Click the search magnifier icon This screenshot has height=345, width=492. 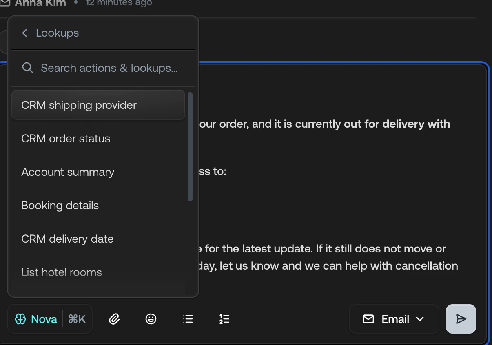coord(27,68)
